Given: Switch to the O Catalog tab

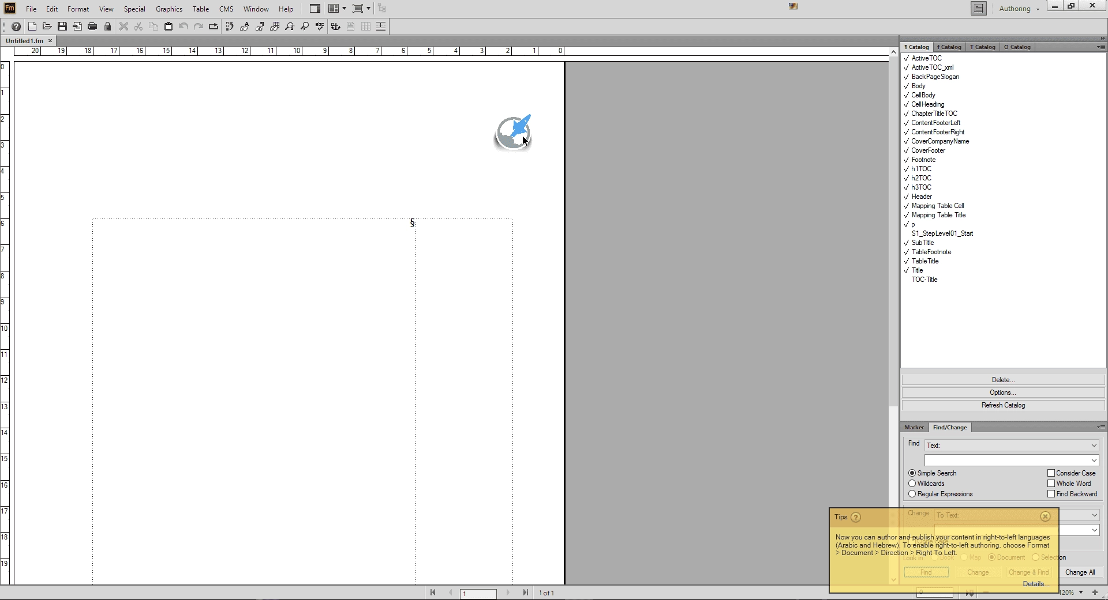Looking at the screenshot, I should coord(1017,47).
